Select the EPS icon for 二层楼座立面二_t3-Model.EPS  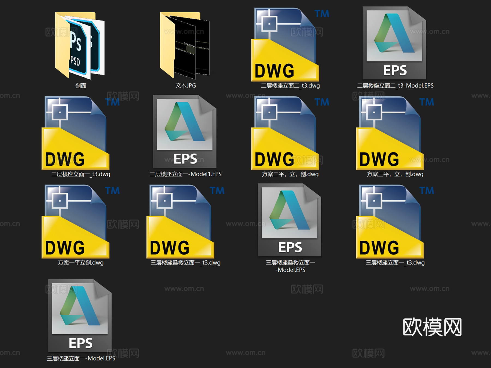(394, 43)
